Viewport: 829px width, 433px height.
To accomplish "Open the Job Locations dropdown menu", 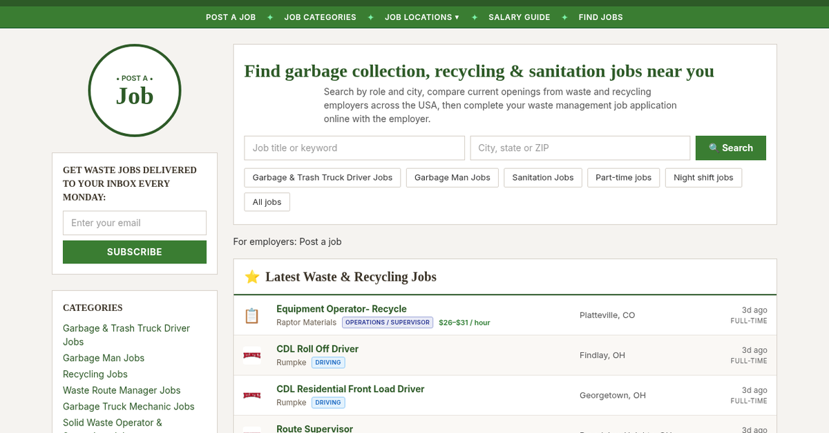I will click(422, 17).
